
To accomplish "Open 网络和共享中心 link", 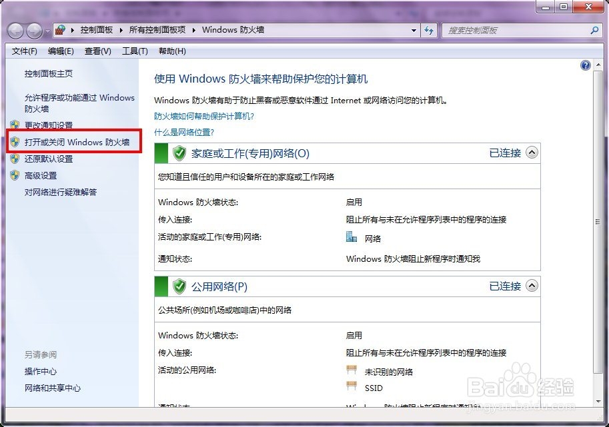I will pyautogui.click(x=53, y=388).
